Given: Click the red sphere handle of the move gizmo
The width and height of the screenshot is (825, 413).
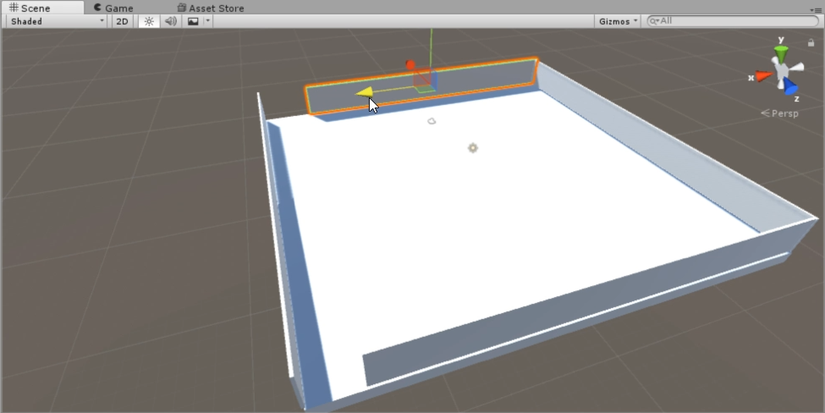Looking at the screenshot, I should (410, 64).
